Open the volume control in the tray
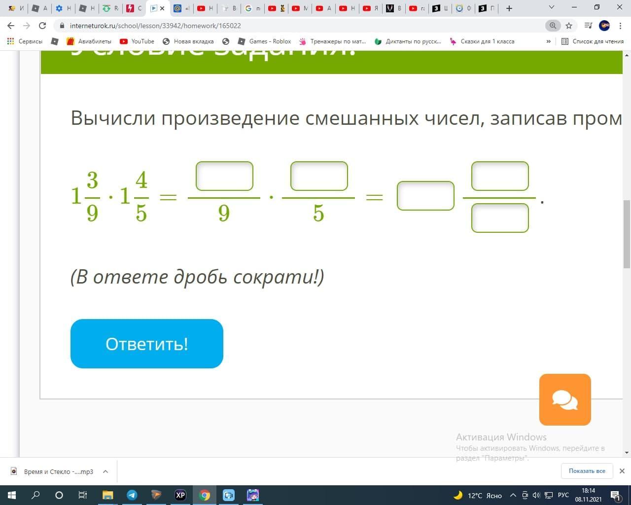The width and height of the screenshot is (631, 505). pos(536,495)
